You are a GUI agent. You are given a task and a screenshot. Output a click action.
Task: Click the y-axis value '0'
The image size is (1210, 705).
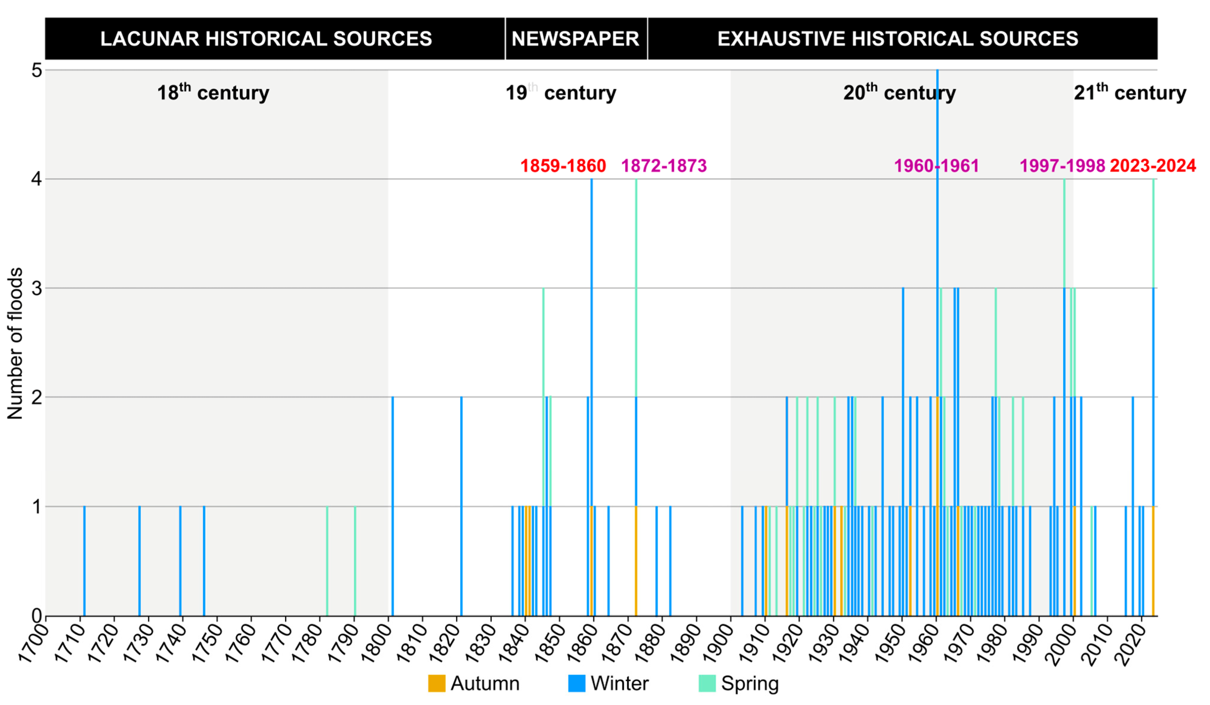click(37, 616)
